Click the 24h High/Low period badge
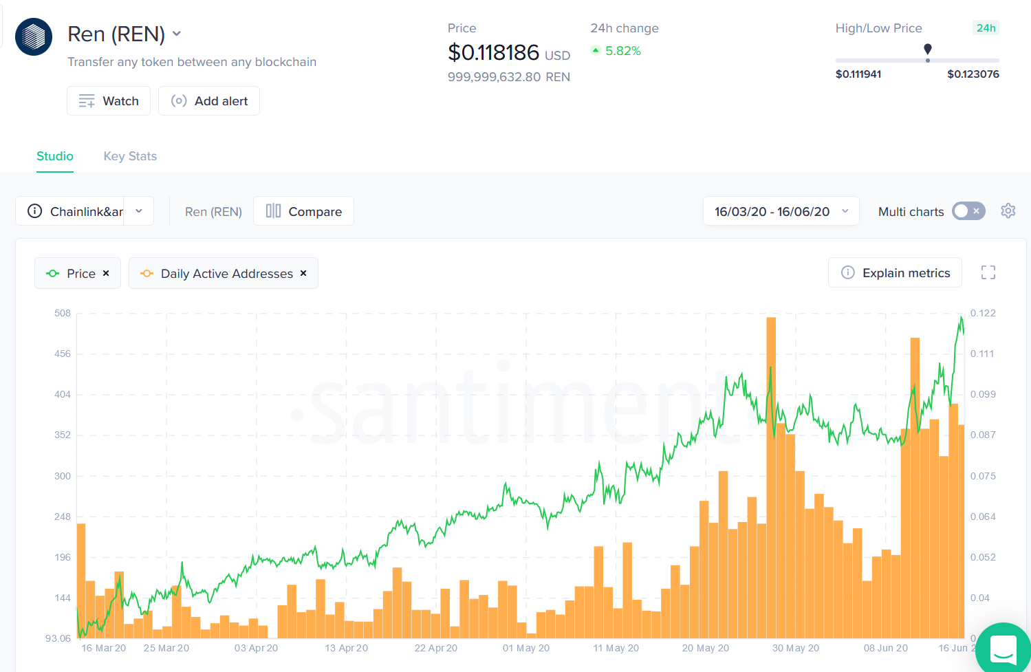Image resolution: width=1031 pixels, height=672 pixels. (x=986, y=28)
